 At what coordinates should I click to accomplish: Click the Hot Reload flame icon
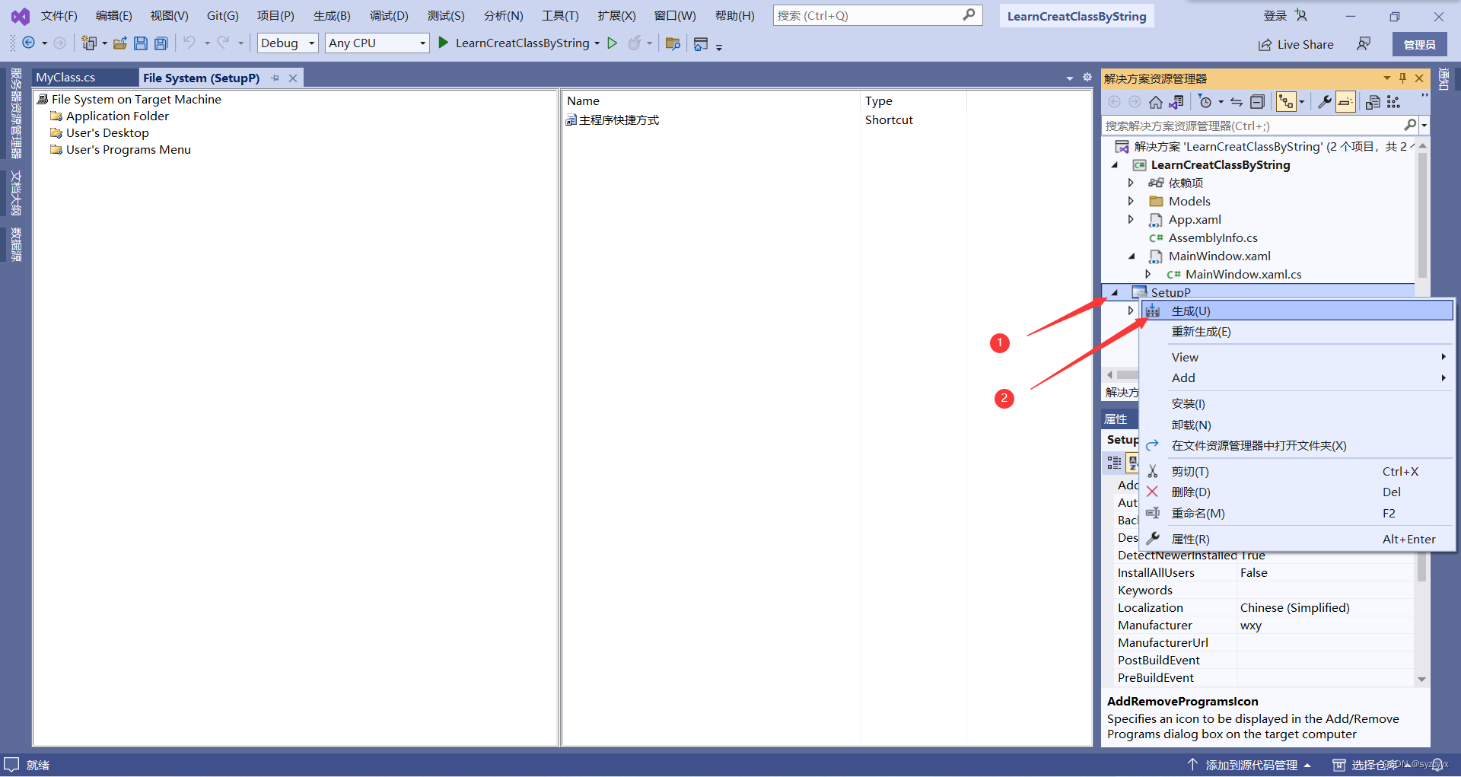(635, 43)
